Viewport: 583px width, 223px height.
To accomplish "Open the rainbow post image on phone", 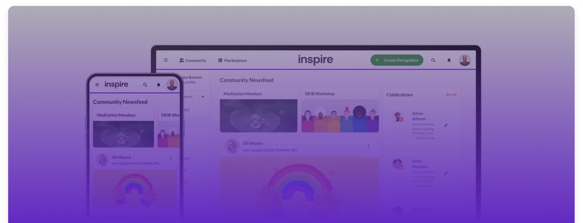I will 135,189.
